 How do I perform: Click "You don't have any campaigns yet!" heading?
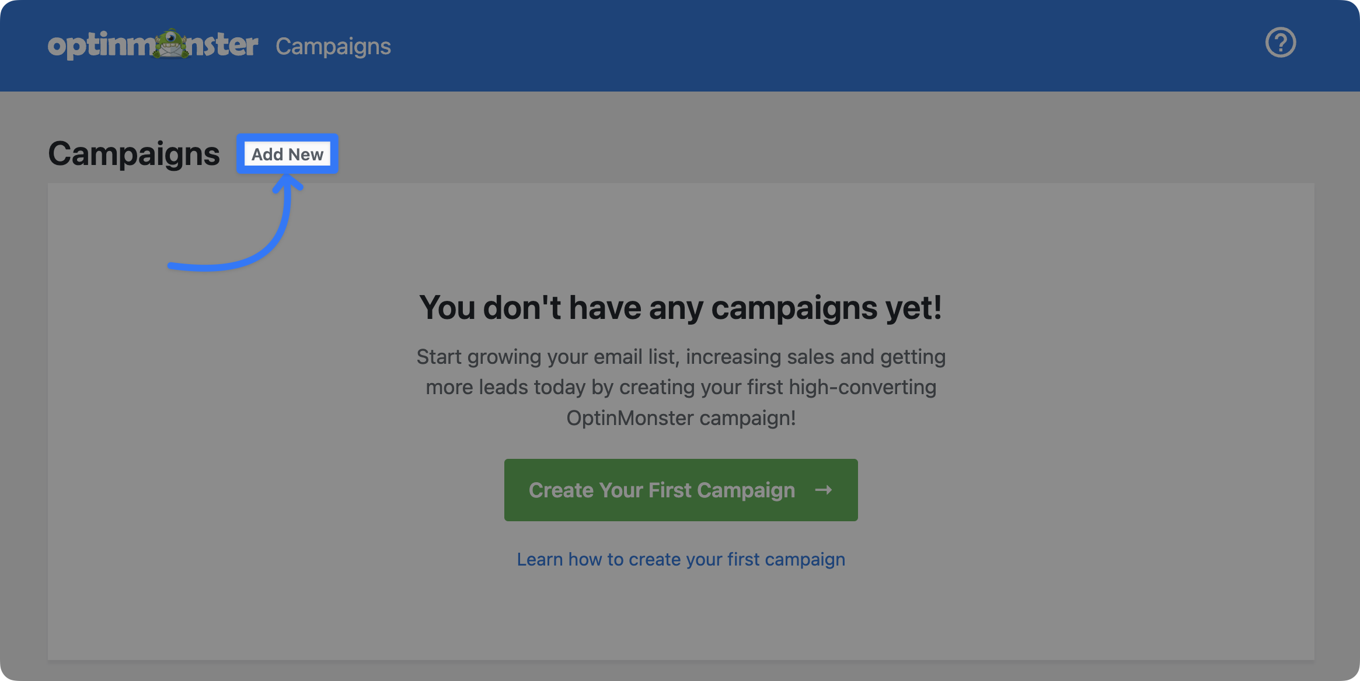[680, 307]
